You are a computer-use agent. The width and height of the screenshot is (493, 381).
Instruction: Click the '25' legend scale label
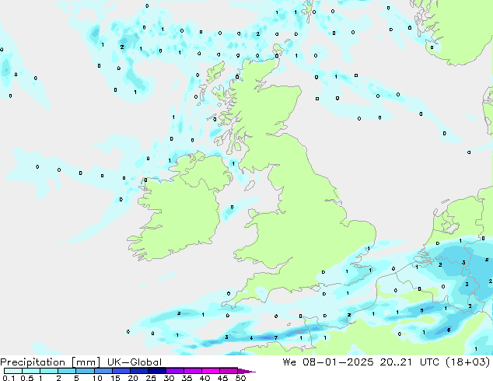click(151, 378)
